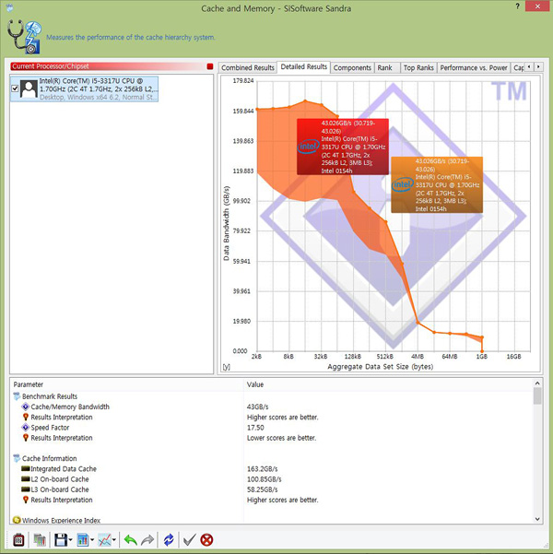
Task: Click the partially visible Cap tab
Action: tap(518, 67)
